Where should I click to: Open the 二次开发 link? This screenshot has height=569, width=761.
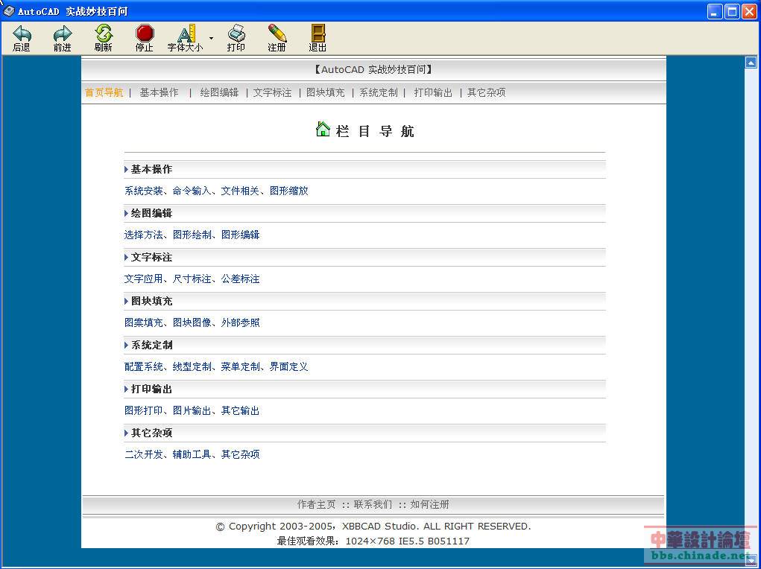[144, 454]
